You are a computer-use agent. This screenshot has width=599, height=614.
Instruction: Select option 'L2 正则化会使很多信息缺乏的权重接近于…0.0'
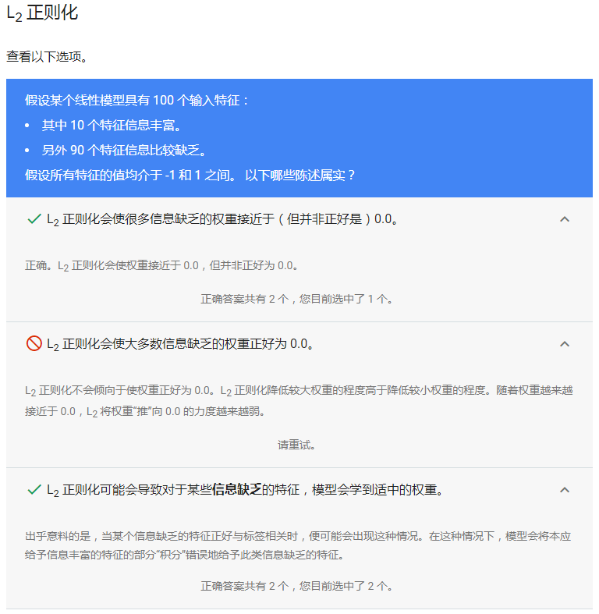point(223,219)
